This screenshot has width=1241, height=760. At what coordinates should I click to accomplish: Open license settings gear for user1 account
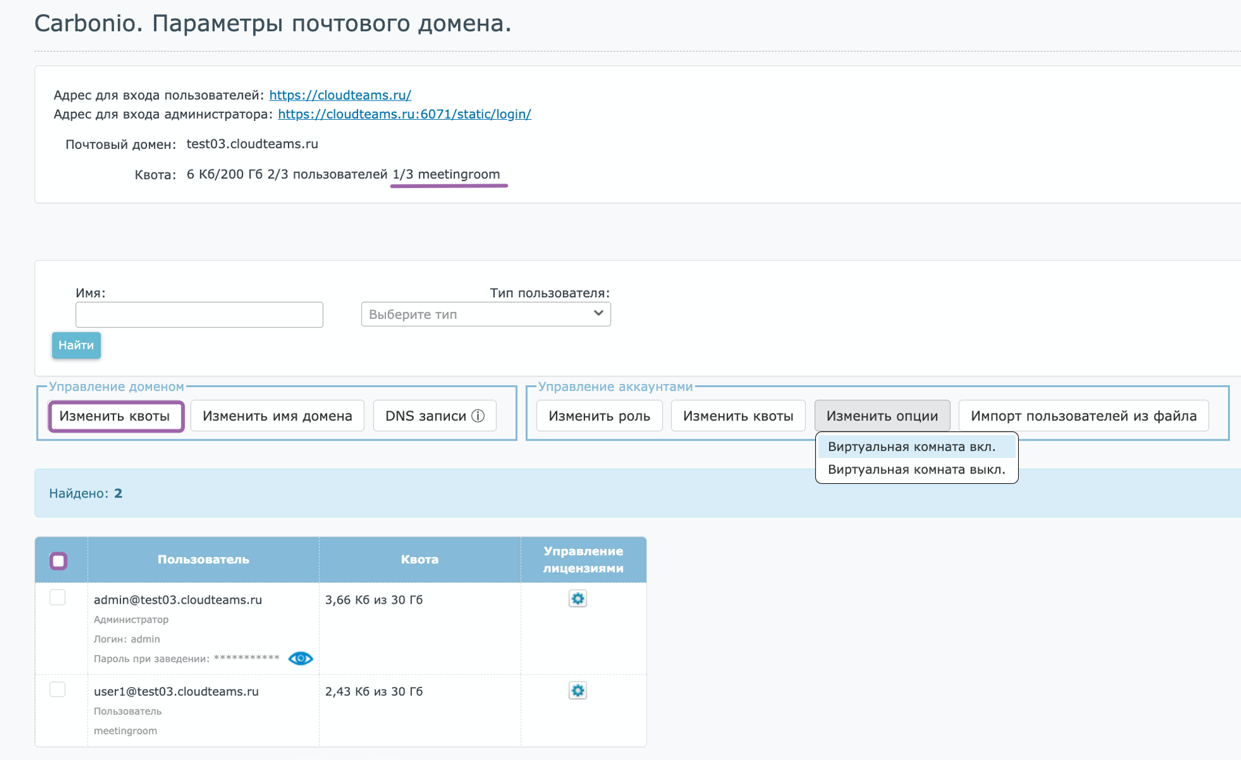click(578, 691)
